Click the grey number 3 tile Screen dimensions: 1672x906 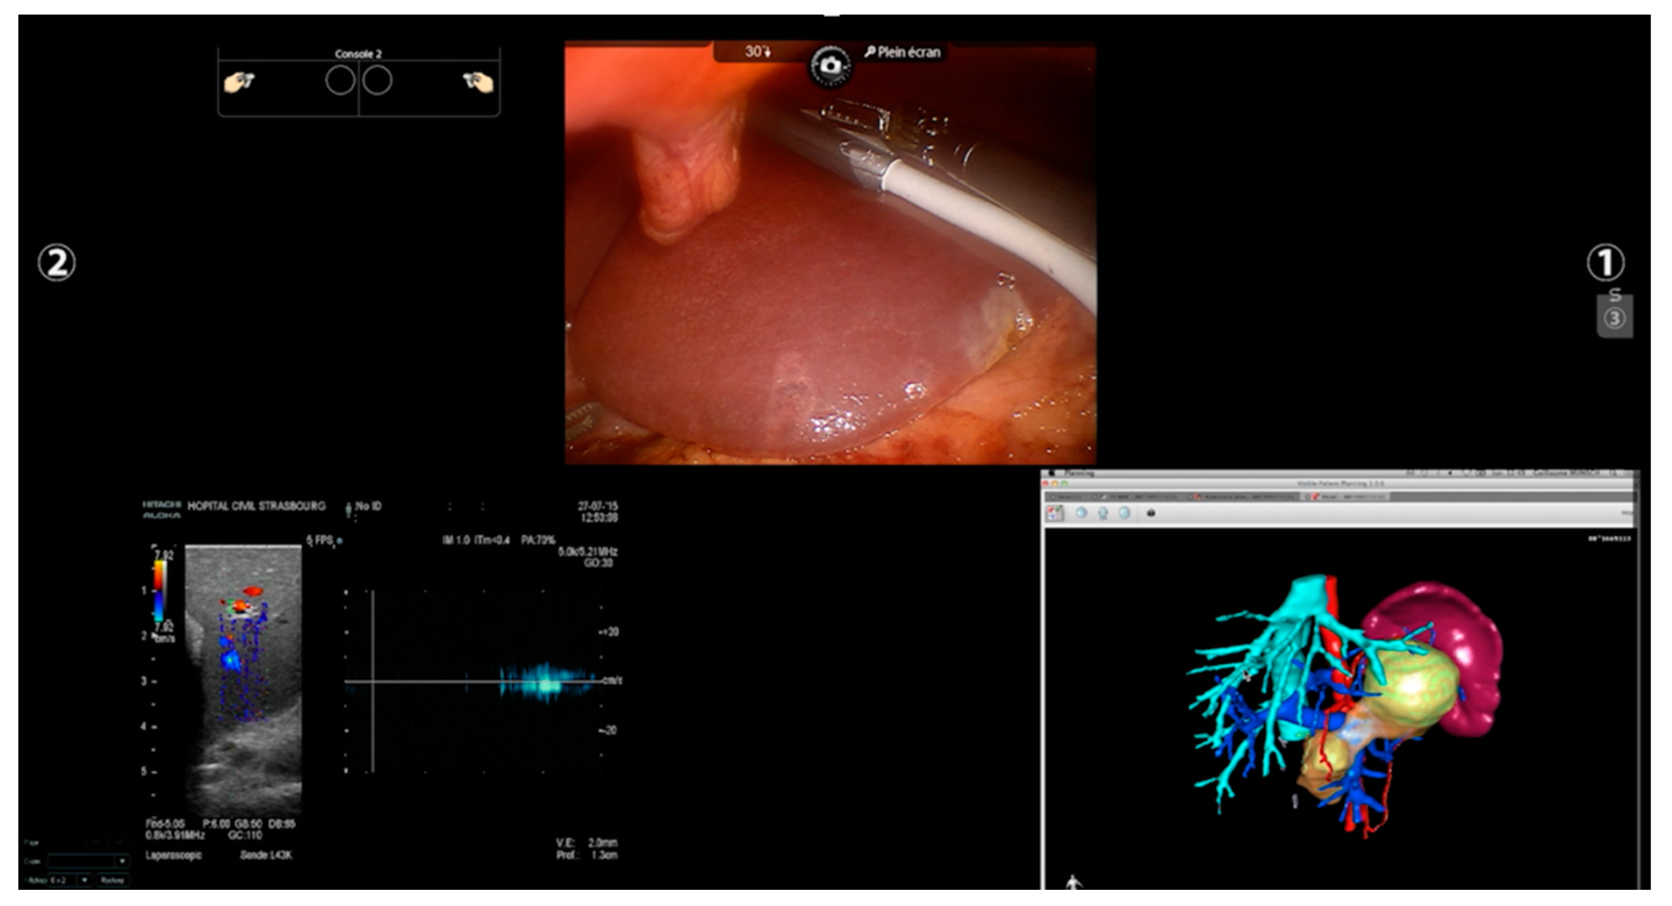pyautogui.click(x=1614, y=318)
